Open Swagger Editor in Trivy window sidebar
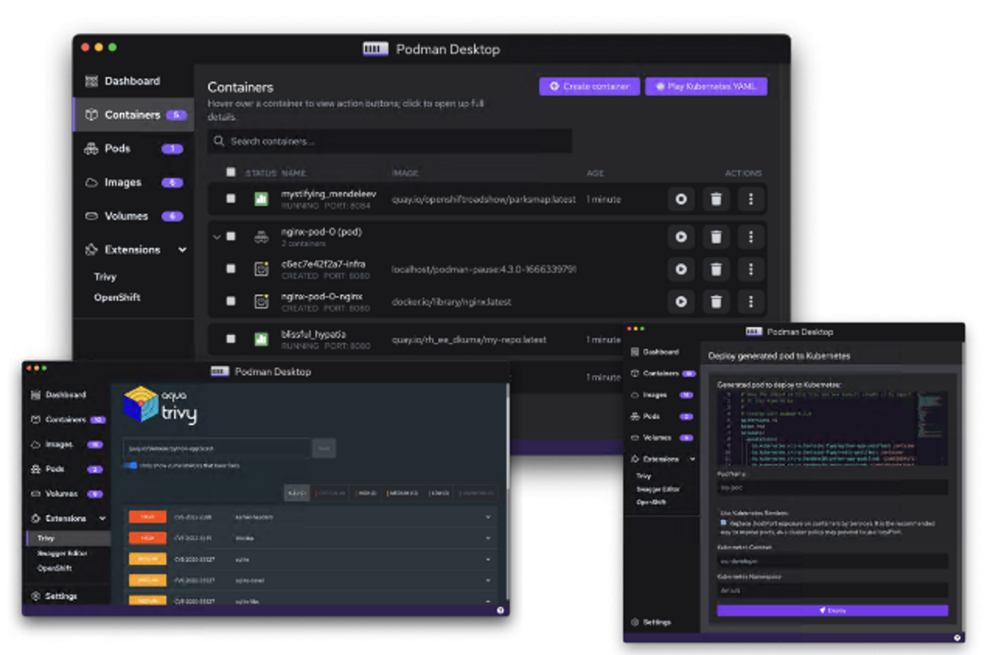 point(62,553)
